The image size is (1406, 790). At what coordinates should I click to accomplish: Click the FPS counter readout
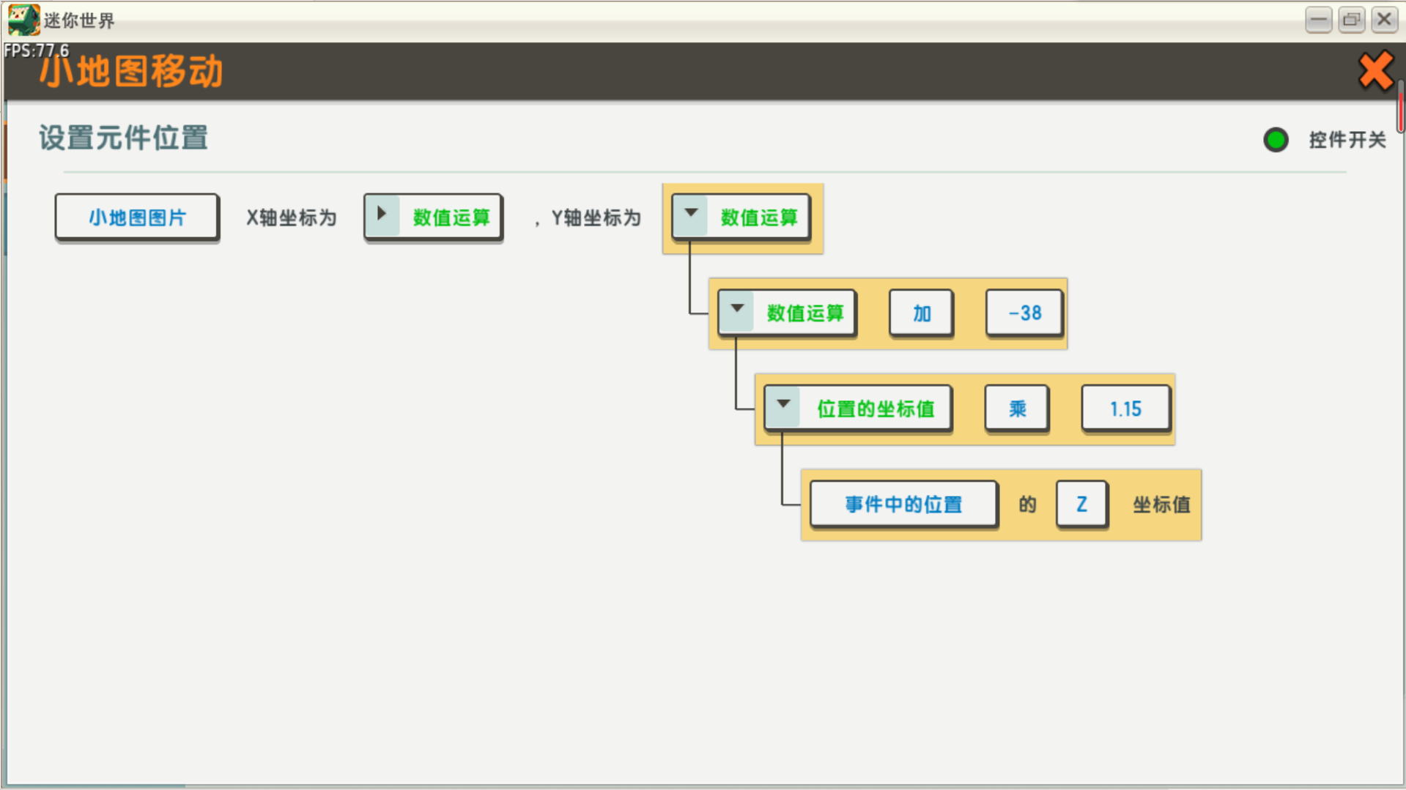pos(37,51)
